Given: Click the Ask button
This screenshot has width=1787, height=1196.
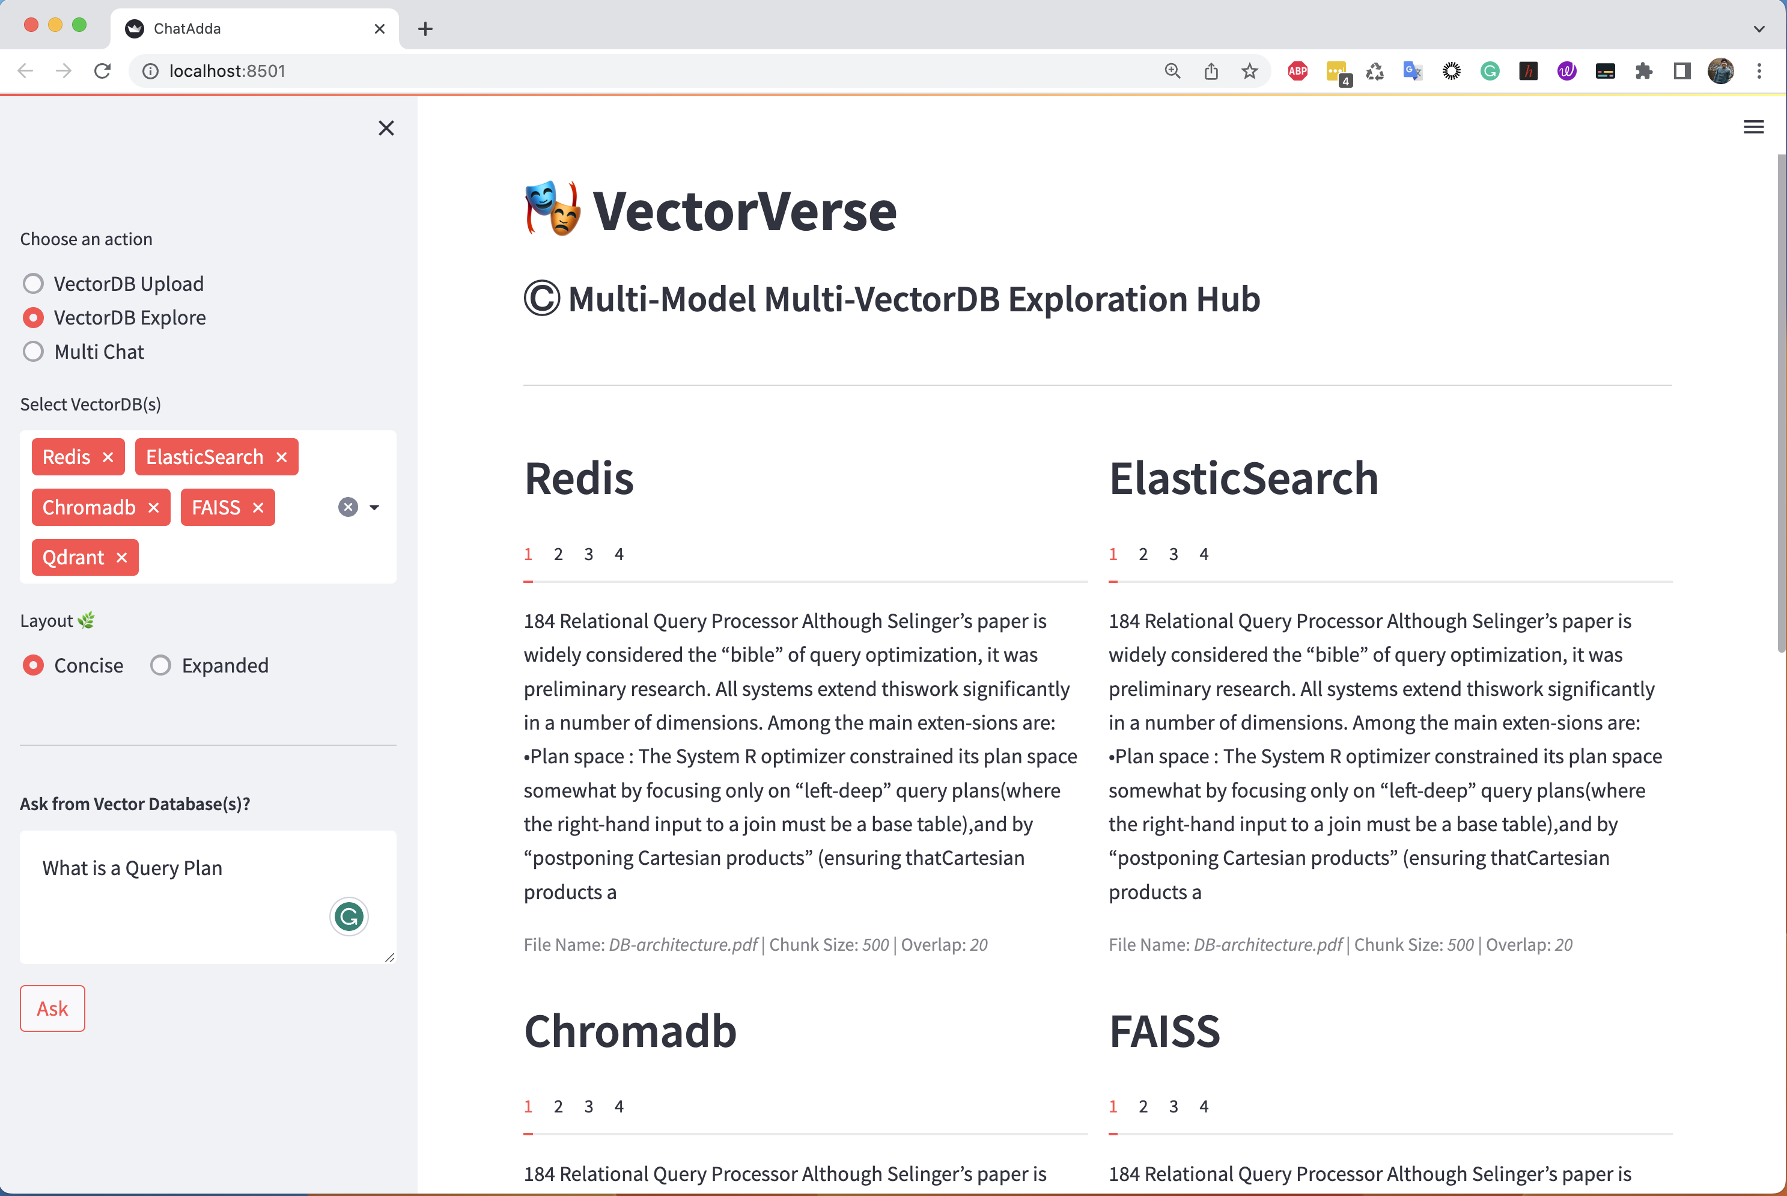Looking at the screenshot, I should click(53, 1008).
